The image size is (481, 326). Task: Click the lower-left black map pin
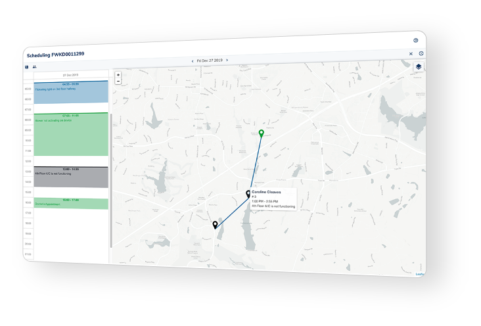[215, 225]
